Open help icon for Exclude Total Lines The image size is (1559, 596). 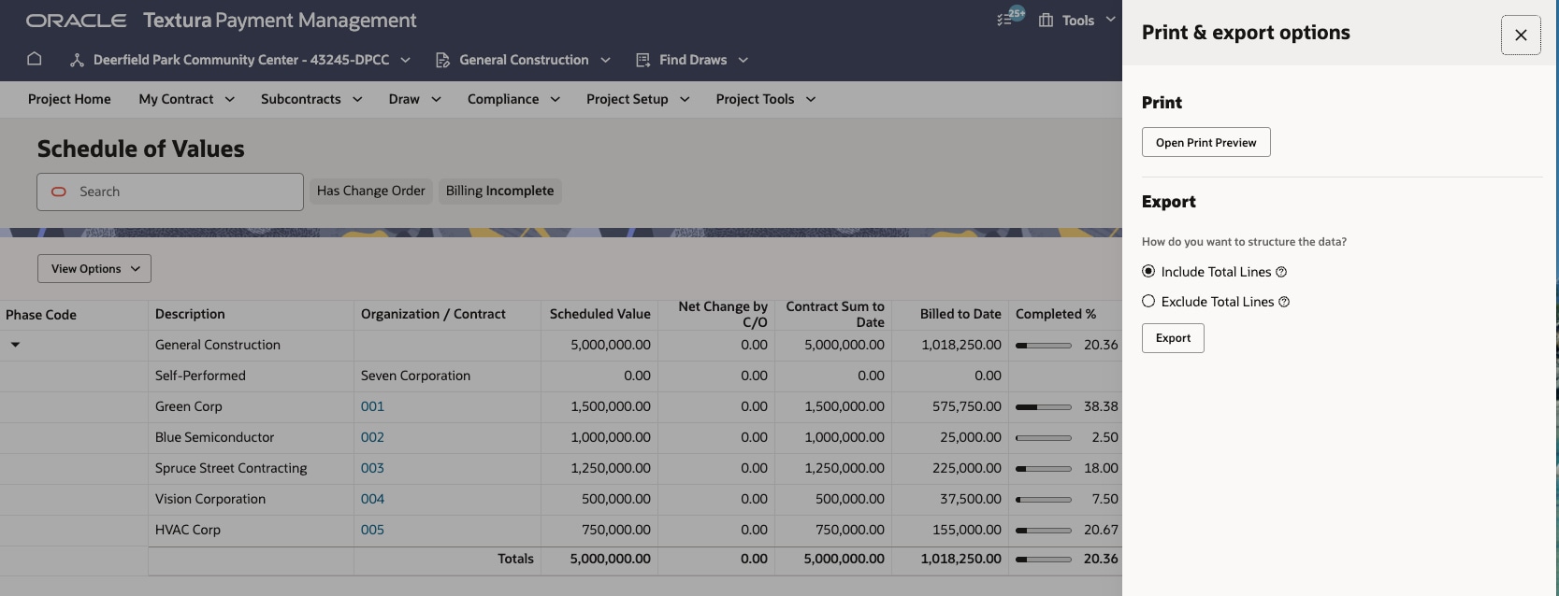click(1284, 302)
